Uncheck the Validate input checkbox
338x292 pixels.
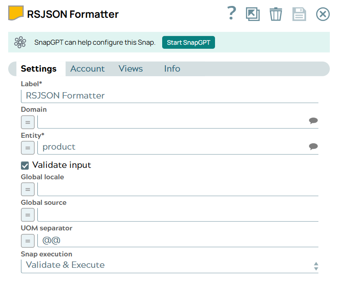pyautogui.click(x=25, y=165)
